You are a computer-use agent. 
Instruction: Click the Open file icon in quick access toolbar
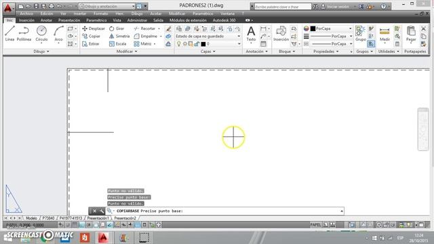point(28,6)
